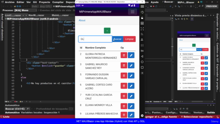Delete GABRIEL CORTES CARO ACERO row
The height and width of the screenshot is (124, 220).
tap(124, 86)
